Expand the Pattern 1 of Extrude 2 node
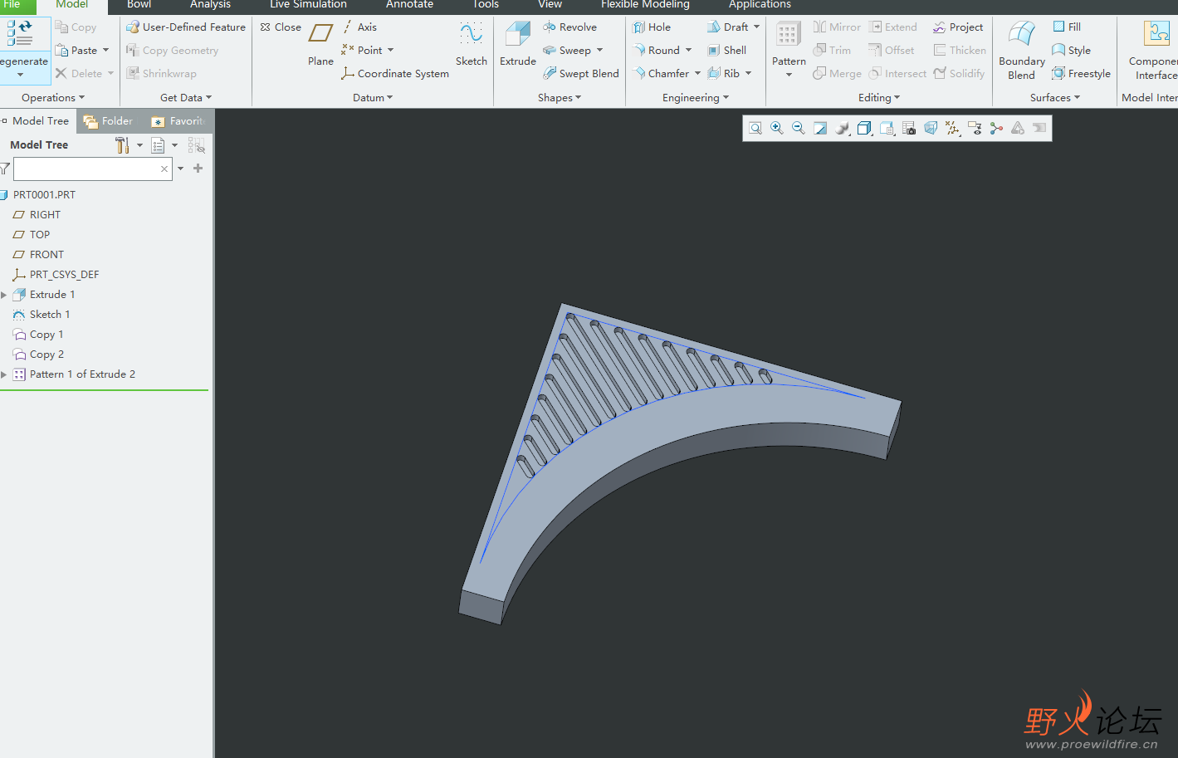 coord(4,374)
